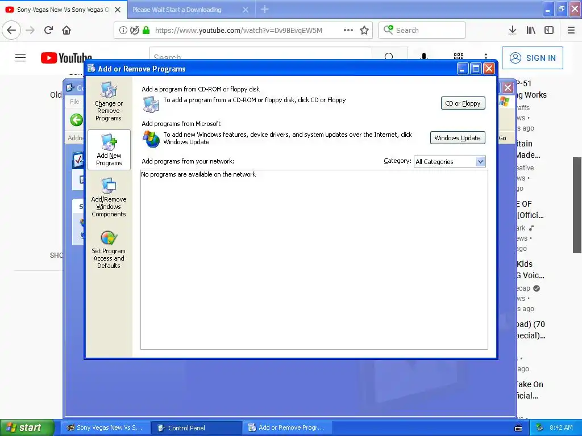
Task: Maximize the Add or Remove Programs window
Action: pos(476,69)
